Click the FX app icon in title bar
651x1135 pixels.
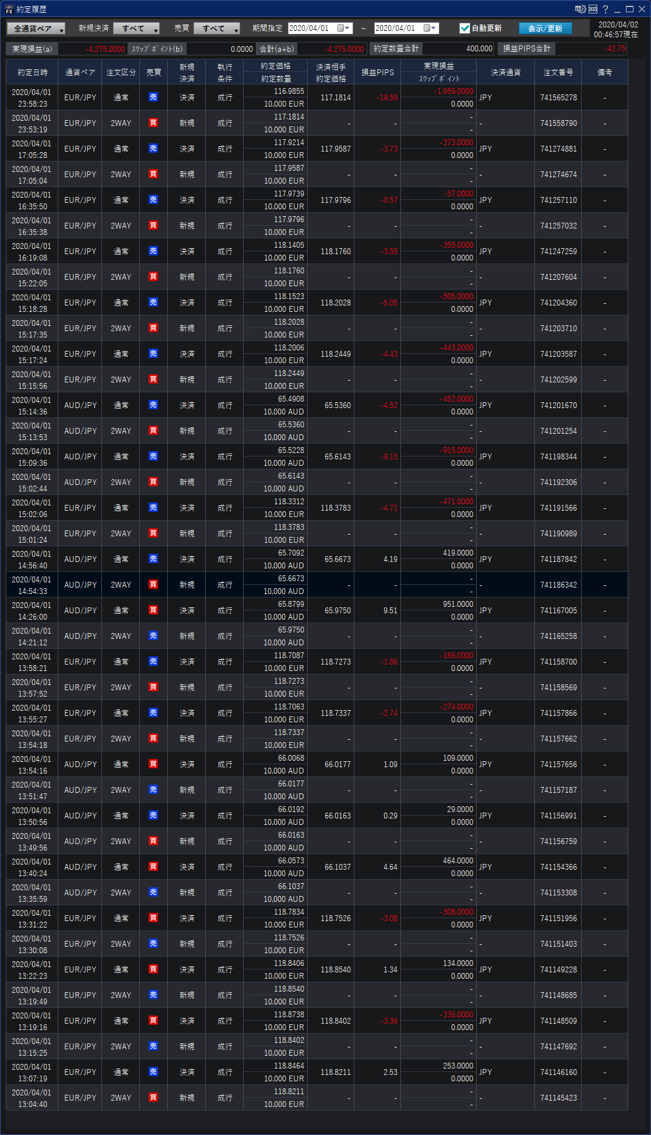[x=9, y=9]
